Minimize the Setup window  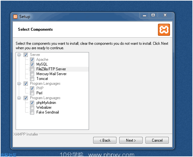(x=145, y=15)
